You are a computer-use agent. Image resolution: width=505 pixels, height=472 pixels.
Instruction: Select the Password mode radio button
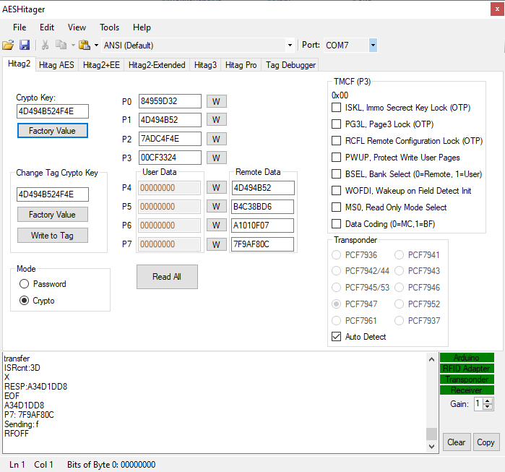pos(24,284)
